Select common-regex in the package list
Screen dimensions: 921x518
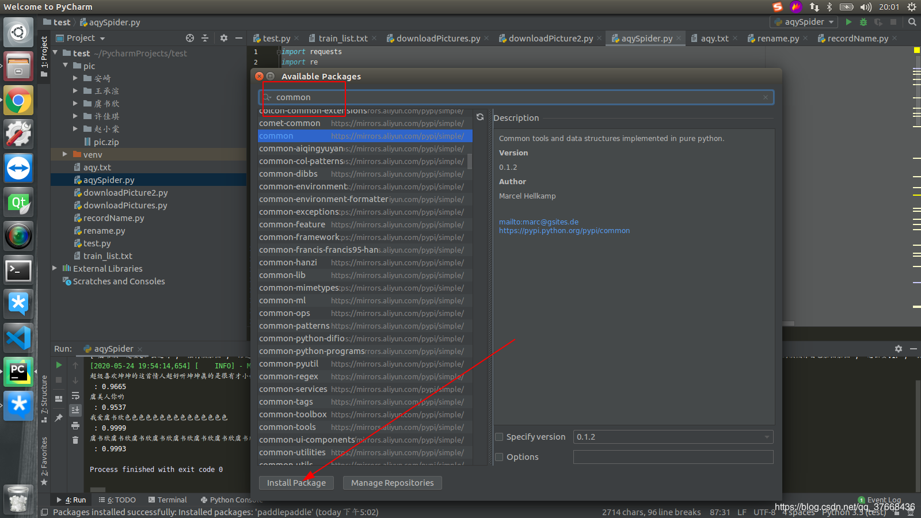tap(365, 376)
